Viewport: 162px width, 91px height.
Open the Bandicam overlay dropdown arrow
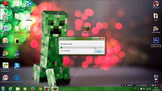pos(150,85)
